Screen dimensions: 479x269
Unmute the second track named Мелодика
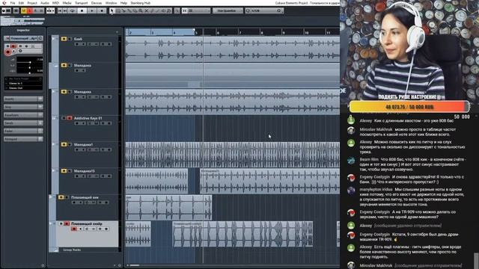(64, 65)
